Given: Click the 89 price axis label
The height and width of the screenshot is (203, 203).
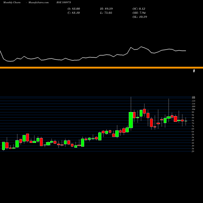Looking at the screenshot, I should pos(193,118).
